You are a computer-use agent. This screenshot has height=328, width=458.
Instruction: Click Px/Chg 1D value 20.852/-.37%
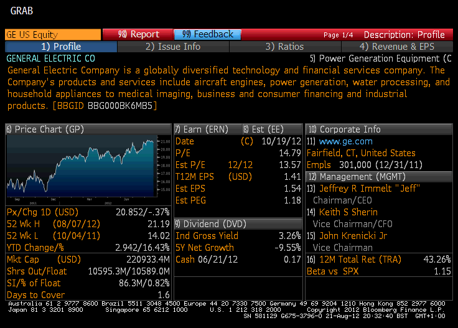pyautogui.click(x=143, y=212)
